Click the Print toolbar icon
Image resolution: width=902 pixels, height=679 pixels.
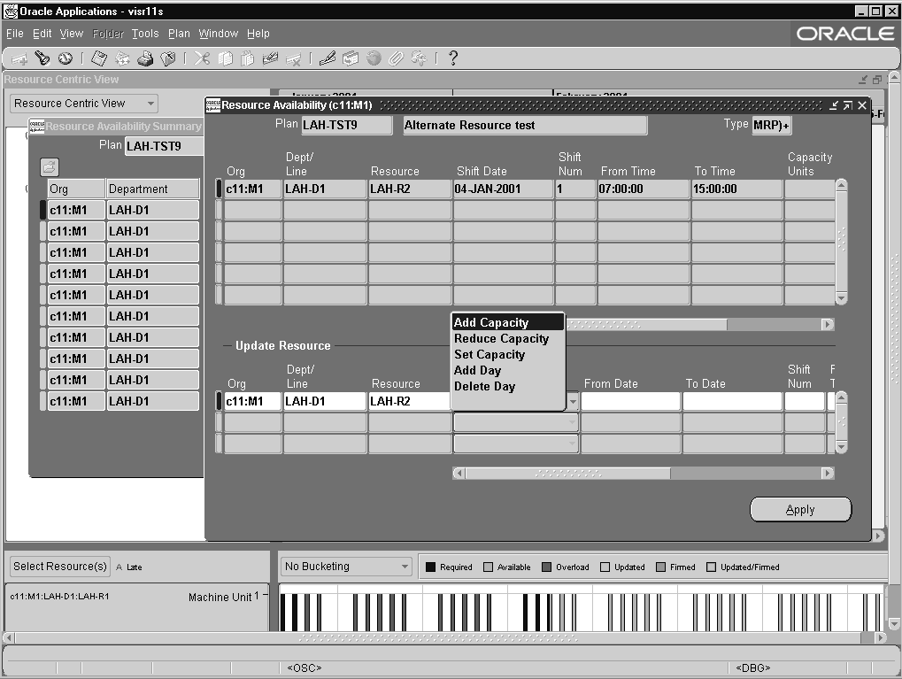click(145, 58)
